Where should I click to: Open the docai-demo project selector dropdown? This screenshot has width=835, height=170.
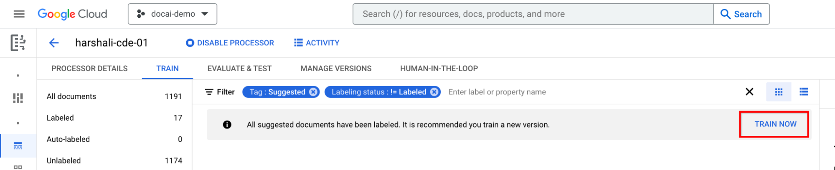pos(173,14)
